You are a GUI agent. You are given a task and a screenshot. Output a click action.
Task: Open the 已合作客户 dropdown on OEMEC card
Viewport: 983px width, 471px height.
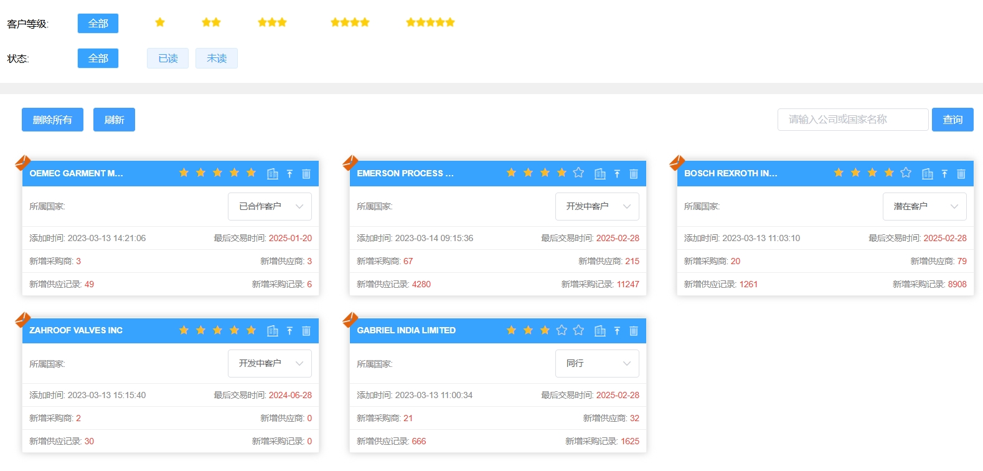point(270,206)
